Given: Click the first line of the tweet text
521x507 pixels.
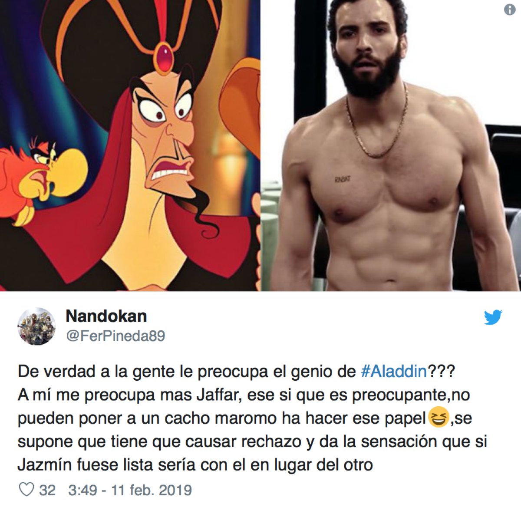Looking at the screenshot, I should pyautogui.click(x=237, y=372).
